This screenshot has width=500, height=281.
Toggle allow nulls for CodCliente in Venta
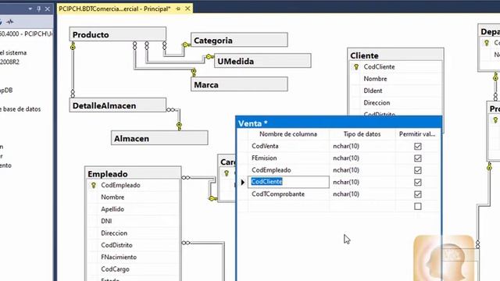tap(417, 182)
